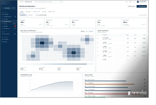Switch to the Performance tab
Screen dimensions: 156x105
click(x=28, y=11)
